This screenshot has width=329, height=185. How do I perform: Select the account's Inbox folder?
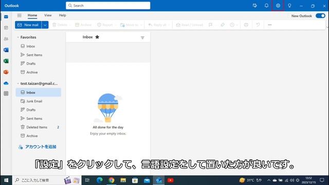39,92
